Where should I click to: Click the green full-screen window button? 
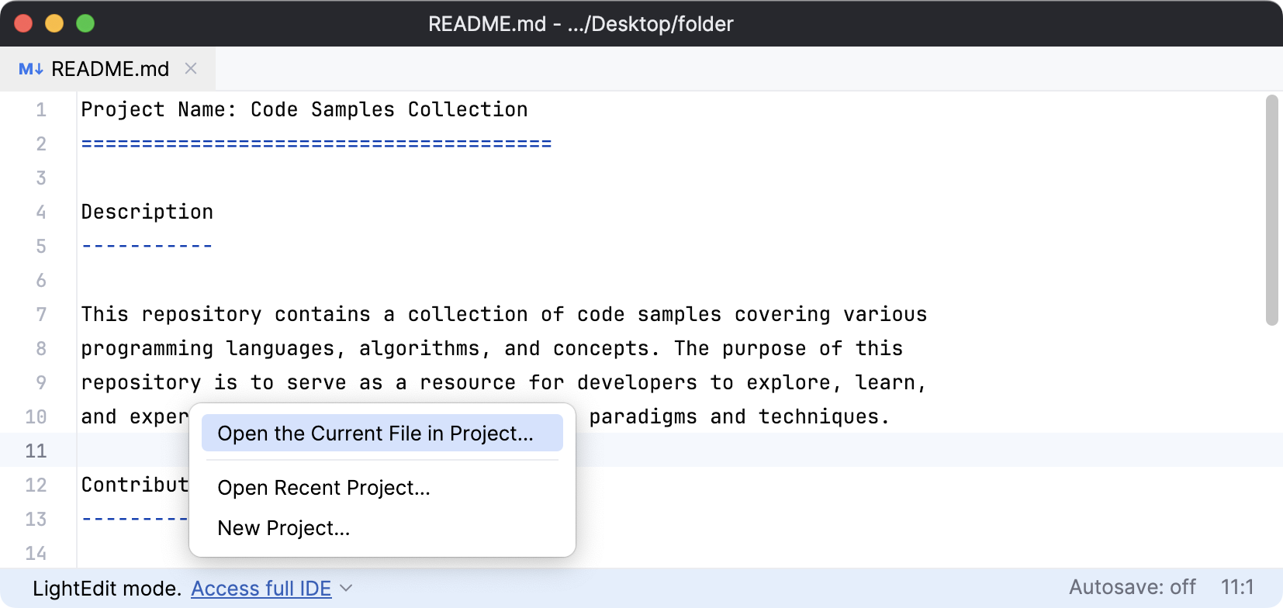coord(85,23)
